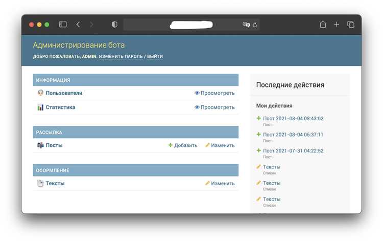Viewport: 383px width, 242px height.
Task: Click Просмотреть for Статистика
Action: coord(218,107)
